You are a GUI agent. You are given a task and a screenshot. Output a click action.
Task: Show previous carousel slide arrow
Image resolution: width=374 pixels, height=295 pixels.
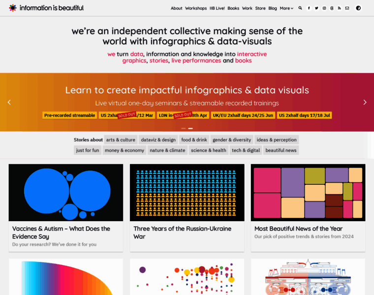9,102
